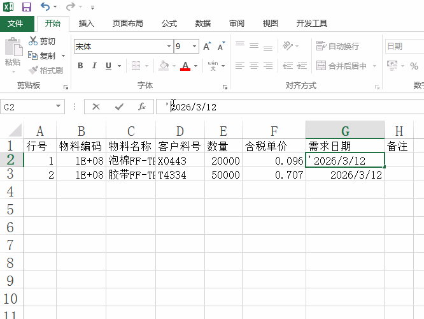424x319 pixels.
Task: Open the 公式 (Formulas) tab
Action: (x=169, y=24)
